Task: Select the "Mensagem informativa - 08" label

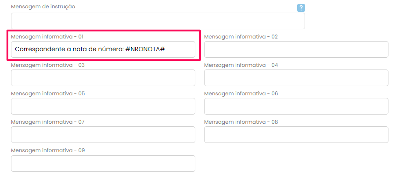Action: (x=241, y=122)
